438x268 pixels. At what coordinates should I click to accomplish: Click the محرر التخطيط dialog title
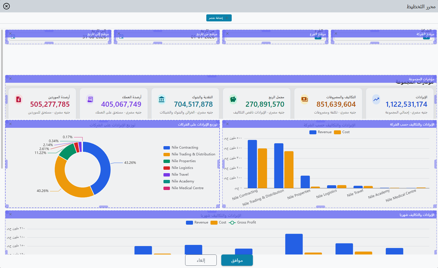[421, 6]
